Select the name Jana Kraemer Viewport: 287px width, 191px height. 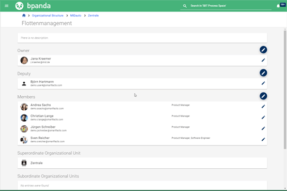click(x=41, y=58)
